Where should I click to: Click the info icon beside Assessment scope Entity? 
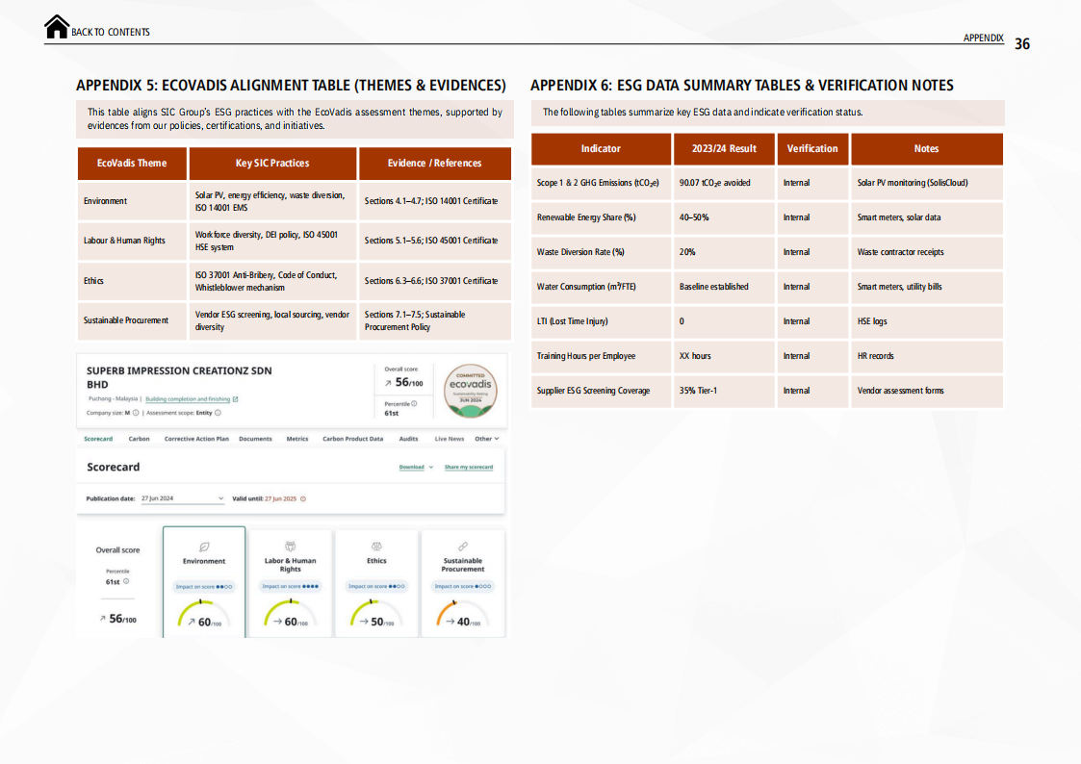[x=218, y=413]
